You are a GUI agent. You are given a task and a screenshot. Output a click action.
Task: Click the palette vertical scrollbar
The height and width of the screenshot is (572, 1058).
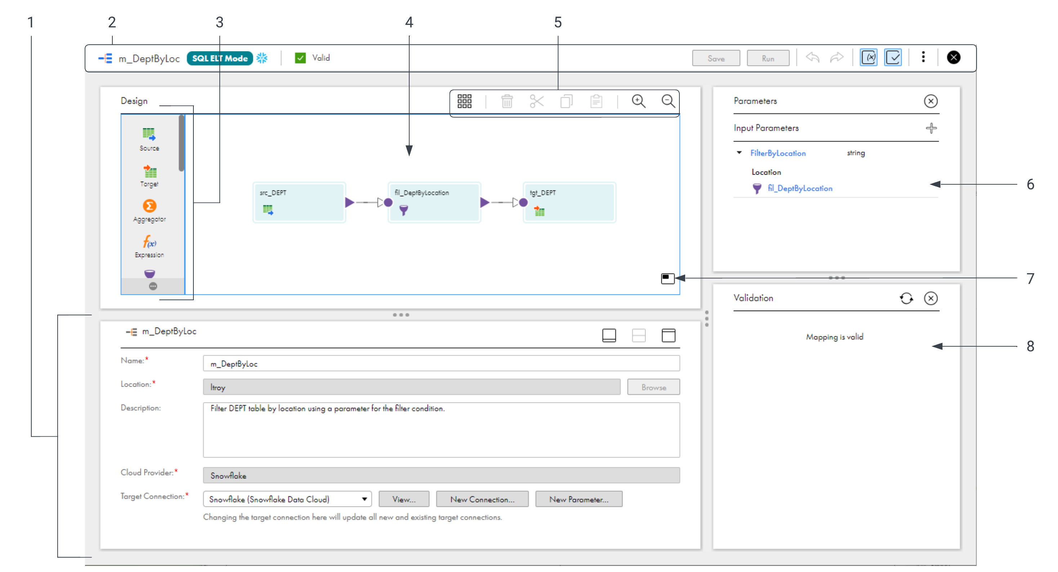tap(181, 143)
